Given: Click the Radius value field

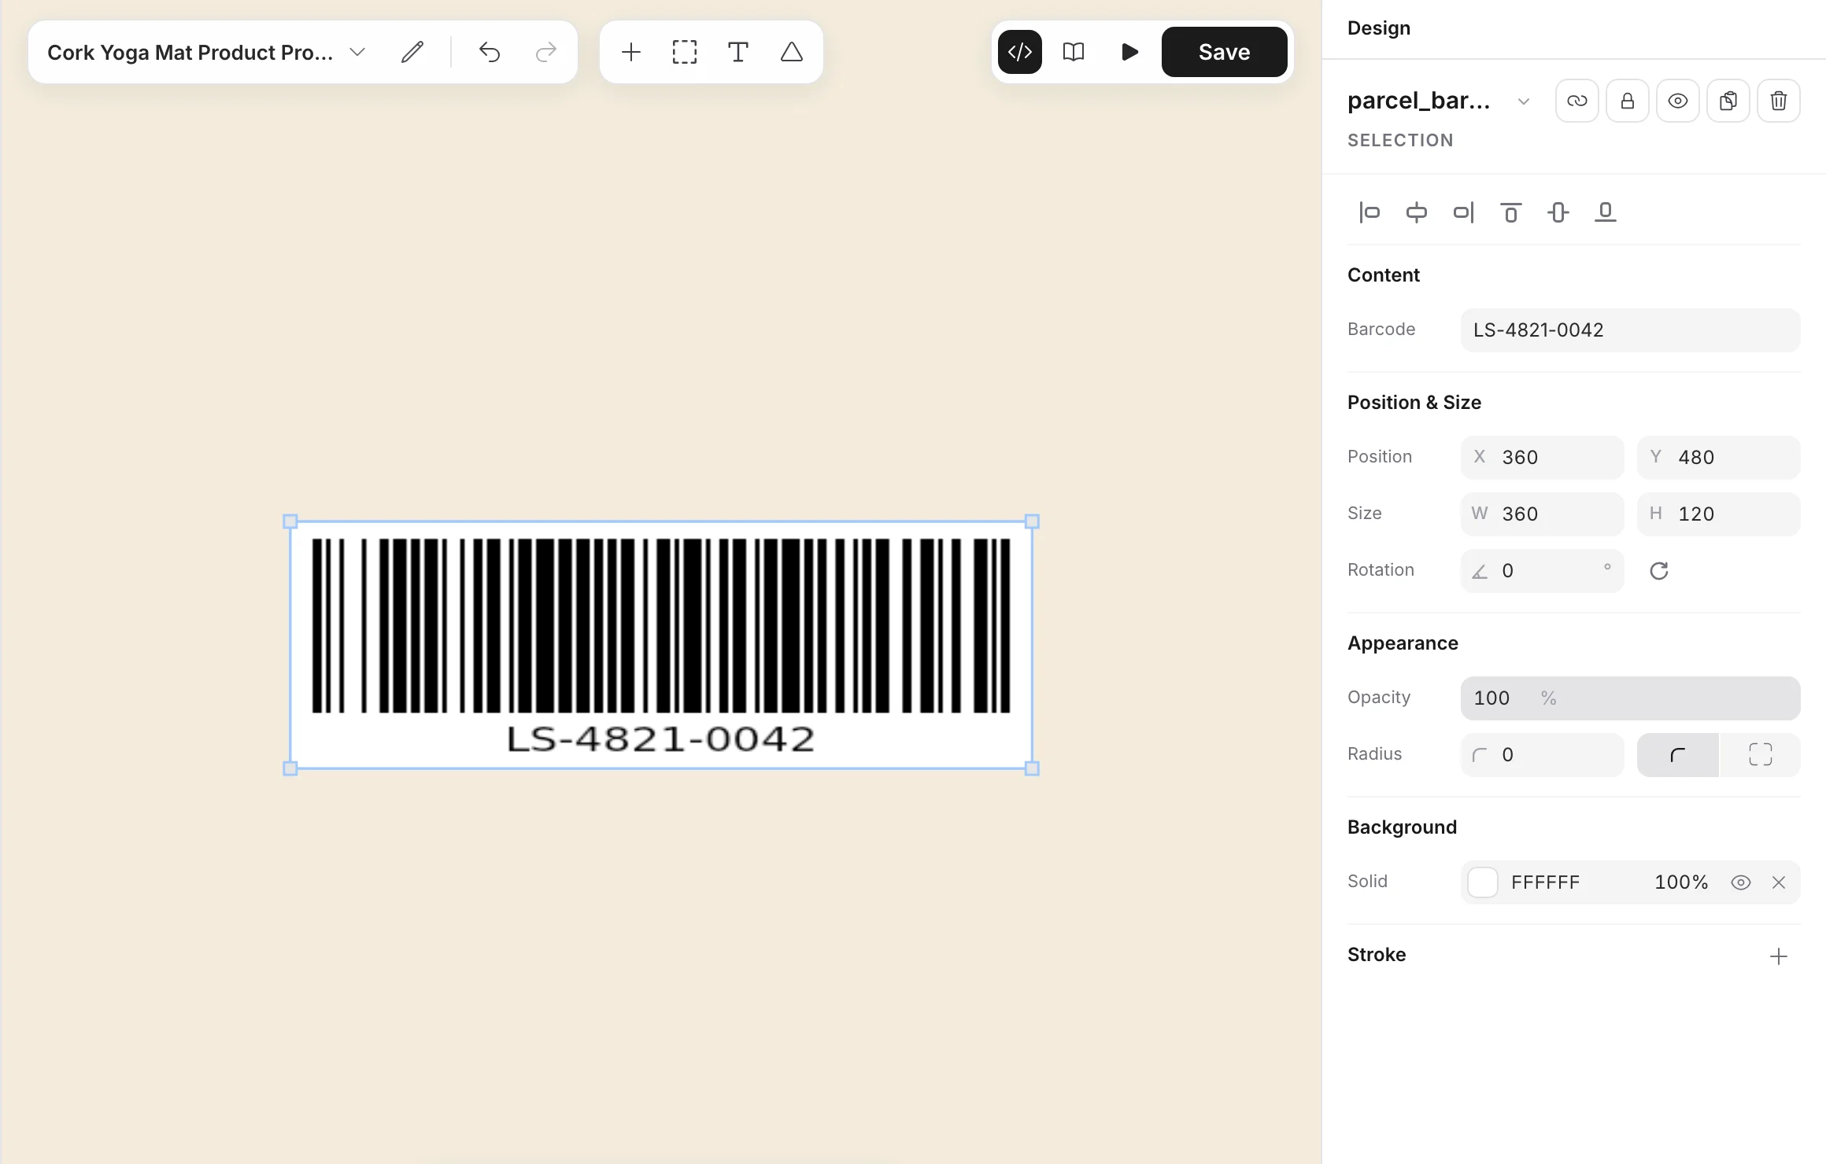Looking at the screenshot, I should click(x=1543, y=755).
